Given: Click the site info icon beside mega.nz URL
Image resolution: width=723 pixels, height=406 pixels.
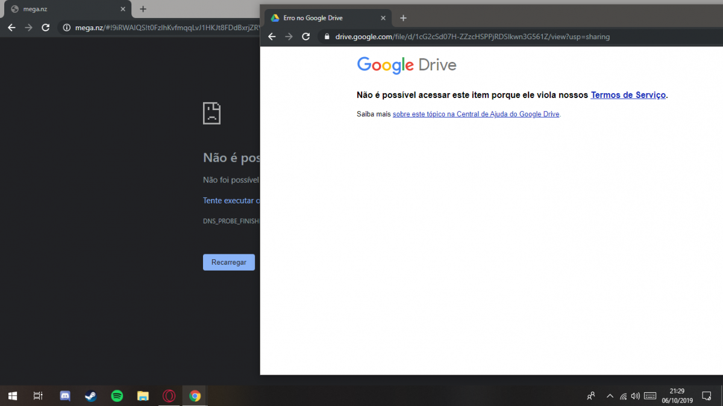Looking at the screenshot, I should click(x=67, y=28).
